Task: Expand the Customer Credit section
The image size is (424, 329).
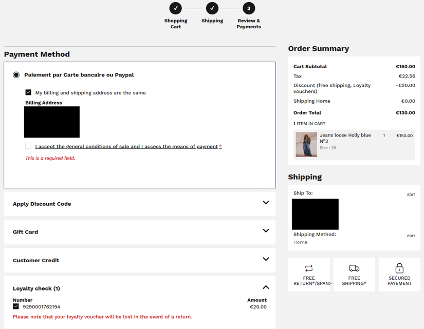Action: [x=266, y=259]
